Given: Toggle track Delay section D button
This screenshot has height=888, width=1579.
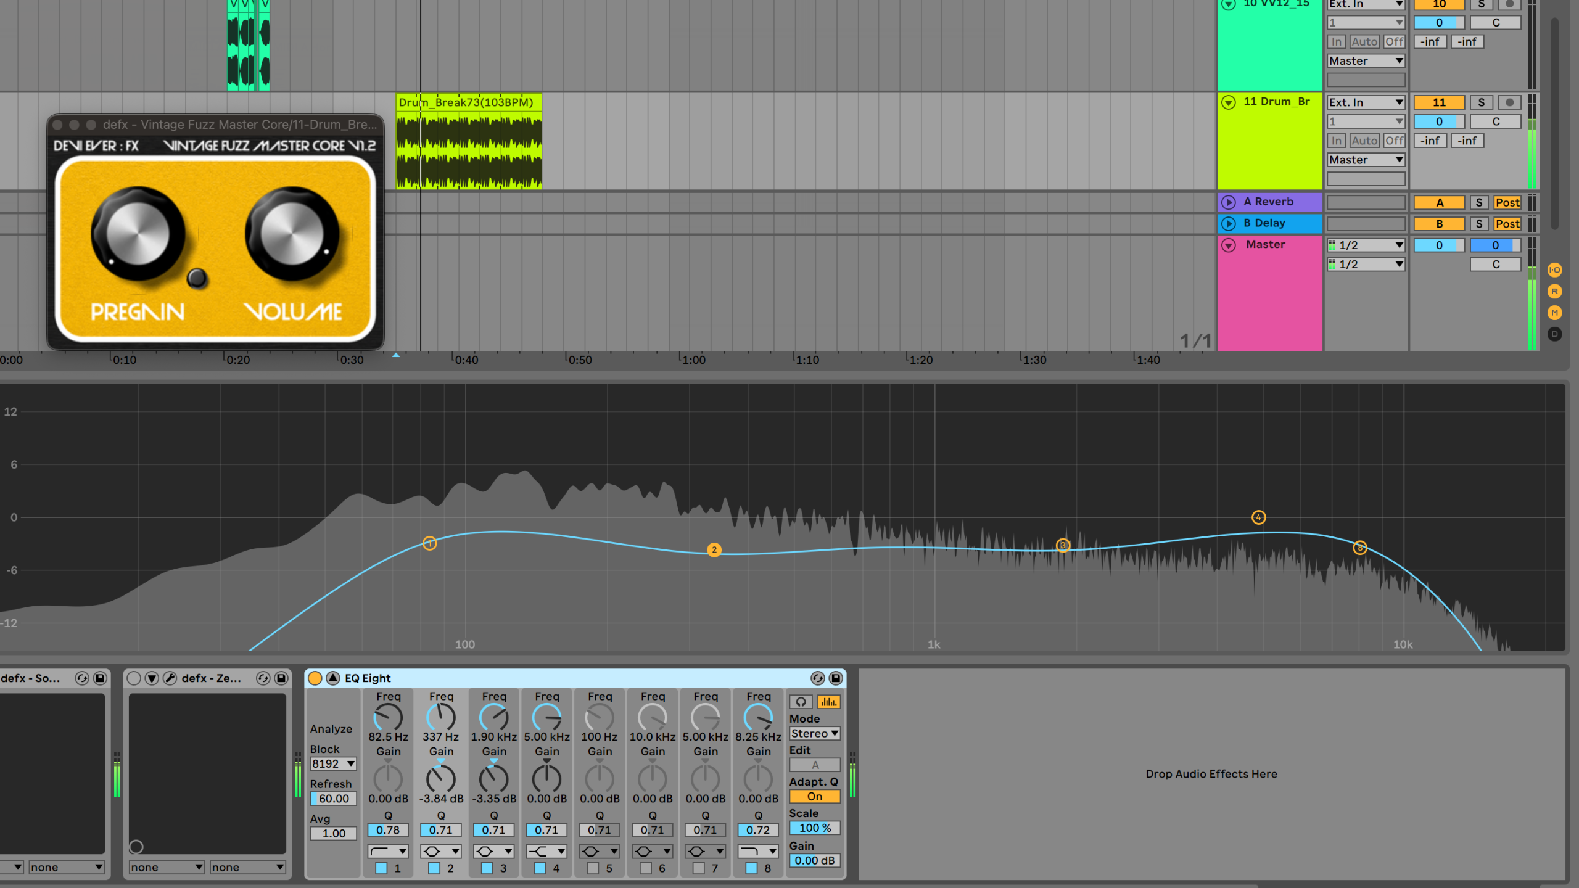Looking at the screenshot, I should pos(1554,334).
